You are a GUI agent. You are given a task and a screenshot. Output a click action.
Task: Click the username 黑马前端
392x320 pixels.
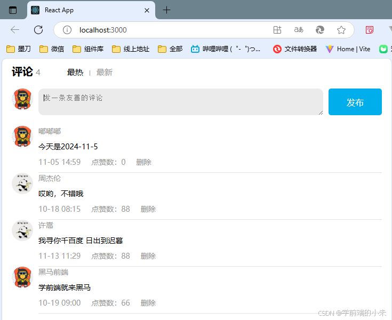click(x=53, y=272)
